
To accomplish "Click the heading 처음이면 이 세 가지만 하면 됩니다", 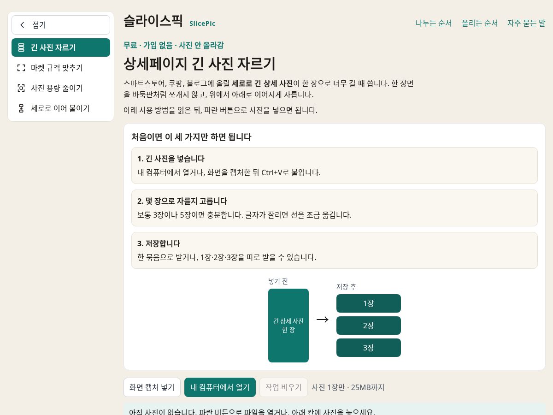I will pyautogui.click(x=191, y=137).
